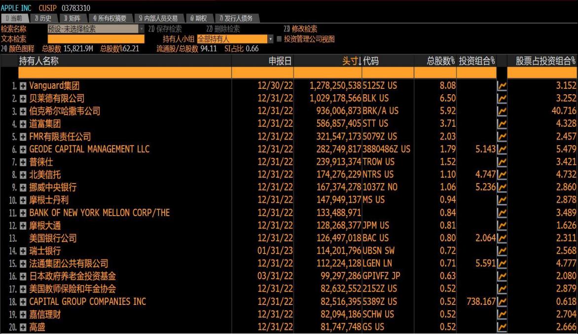Screen dimensions: 578x334
Task: Open chart icon for 北美信托 row
Action: [502, 174]
